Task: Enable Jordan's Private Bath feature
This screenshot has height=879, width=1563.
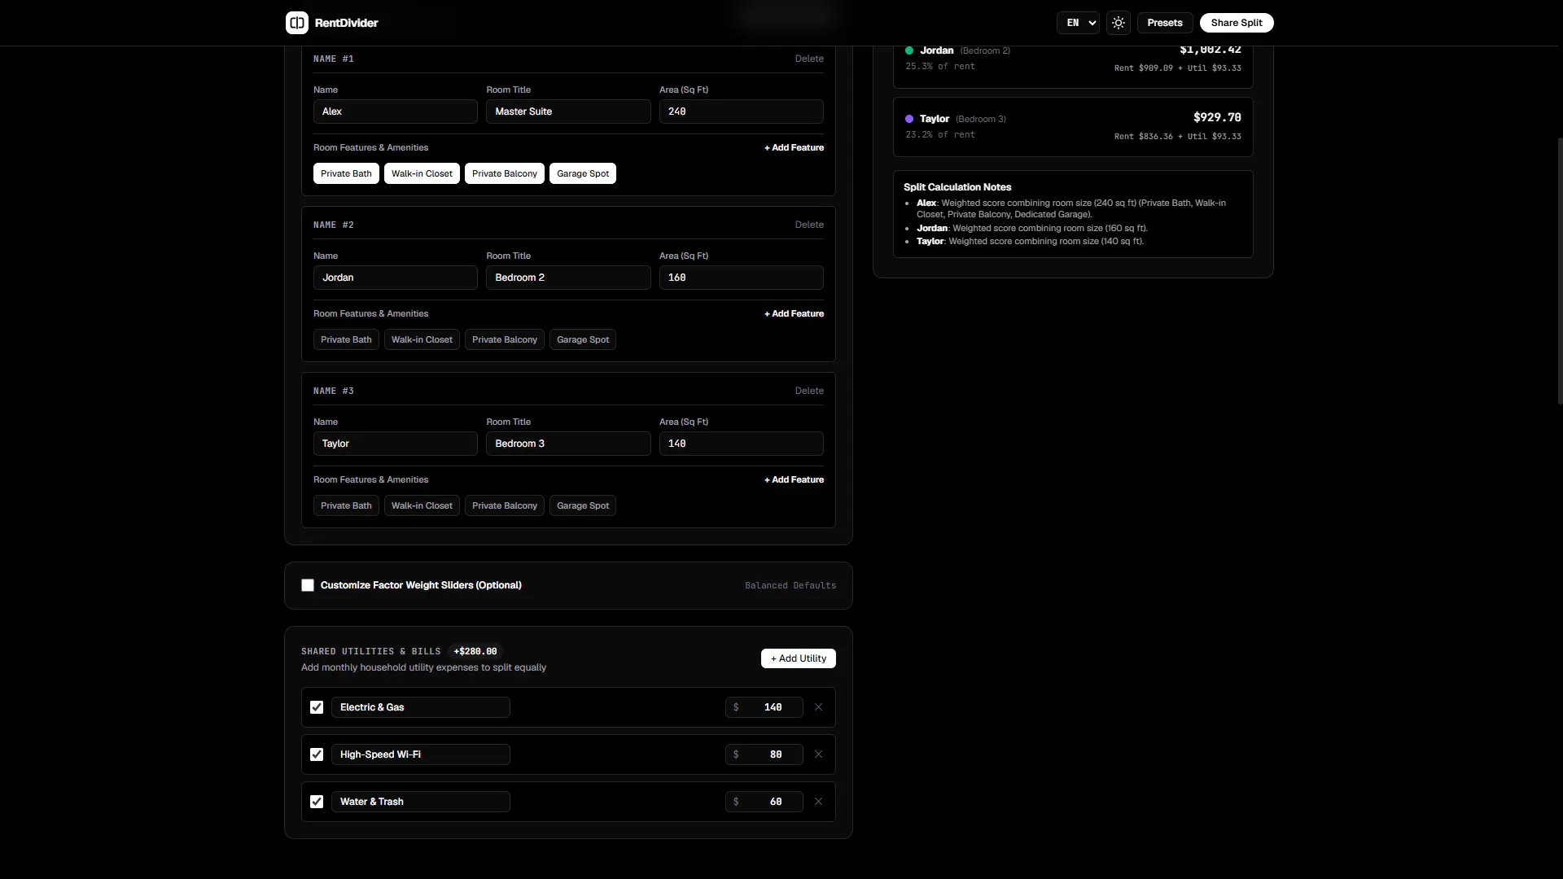Action: (x=346, y=339)
